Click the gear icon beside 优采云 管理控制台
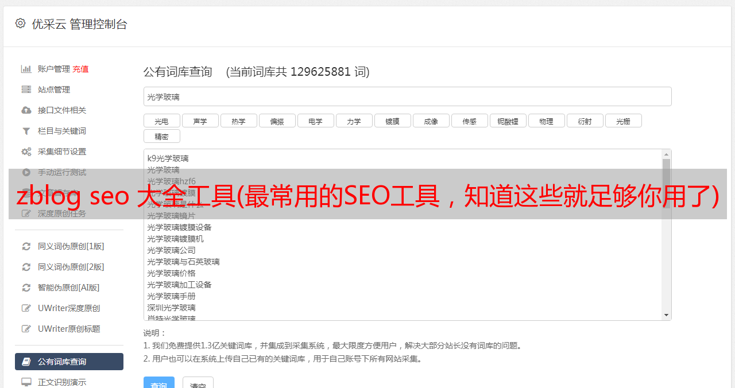 click(x=21, y=24)
